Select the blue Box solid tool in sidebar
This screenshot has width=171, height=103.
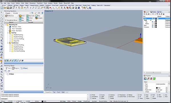coord(1,46)
